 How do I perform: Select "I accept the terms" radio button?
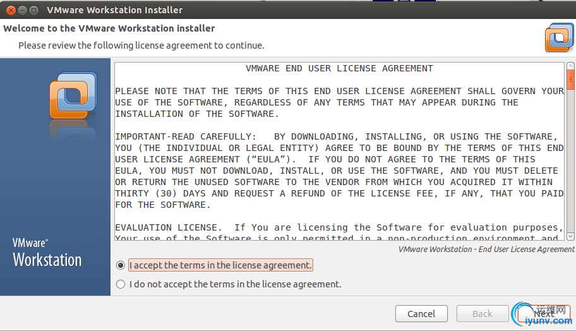[x=121, y=265]
